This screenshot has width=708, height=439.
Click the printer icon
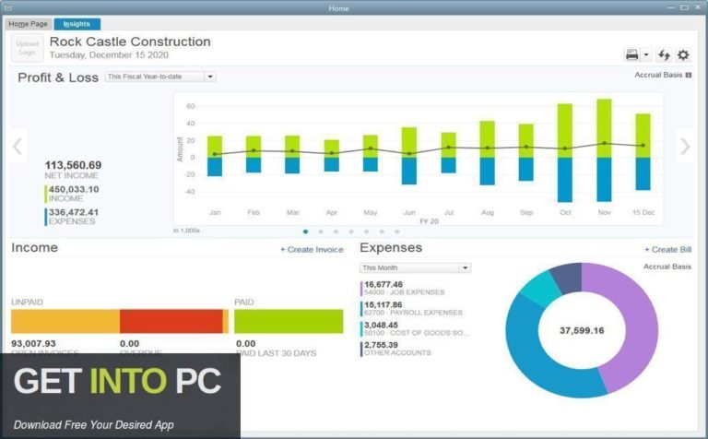pos(631,55)
